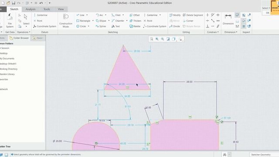Click the Divide tool

pos(174,26)
